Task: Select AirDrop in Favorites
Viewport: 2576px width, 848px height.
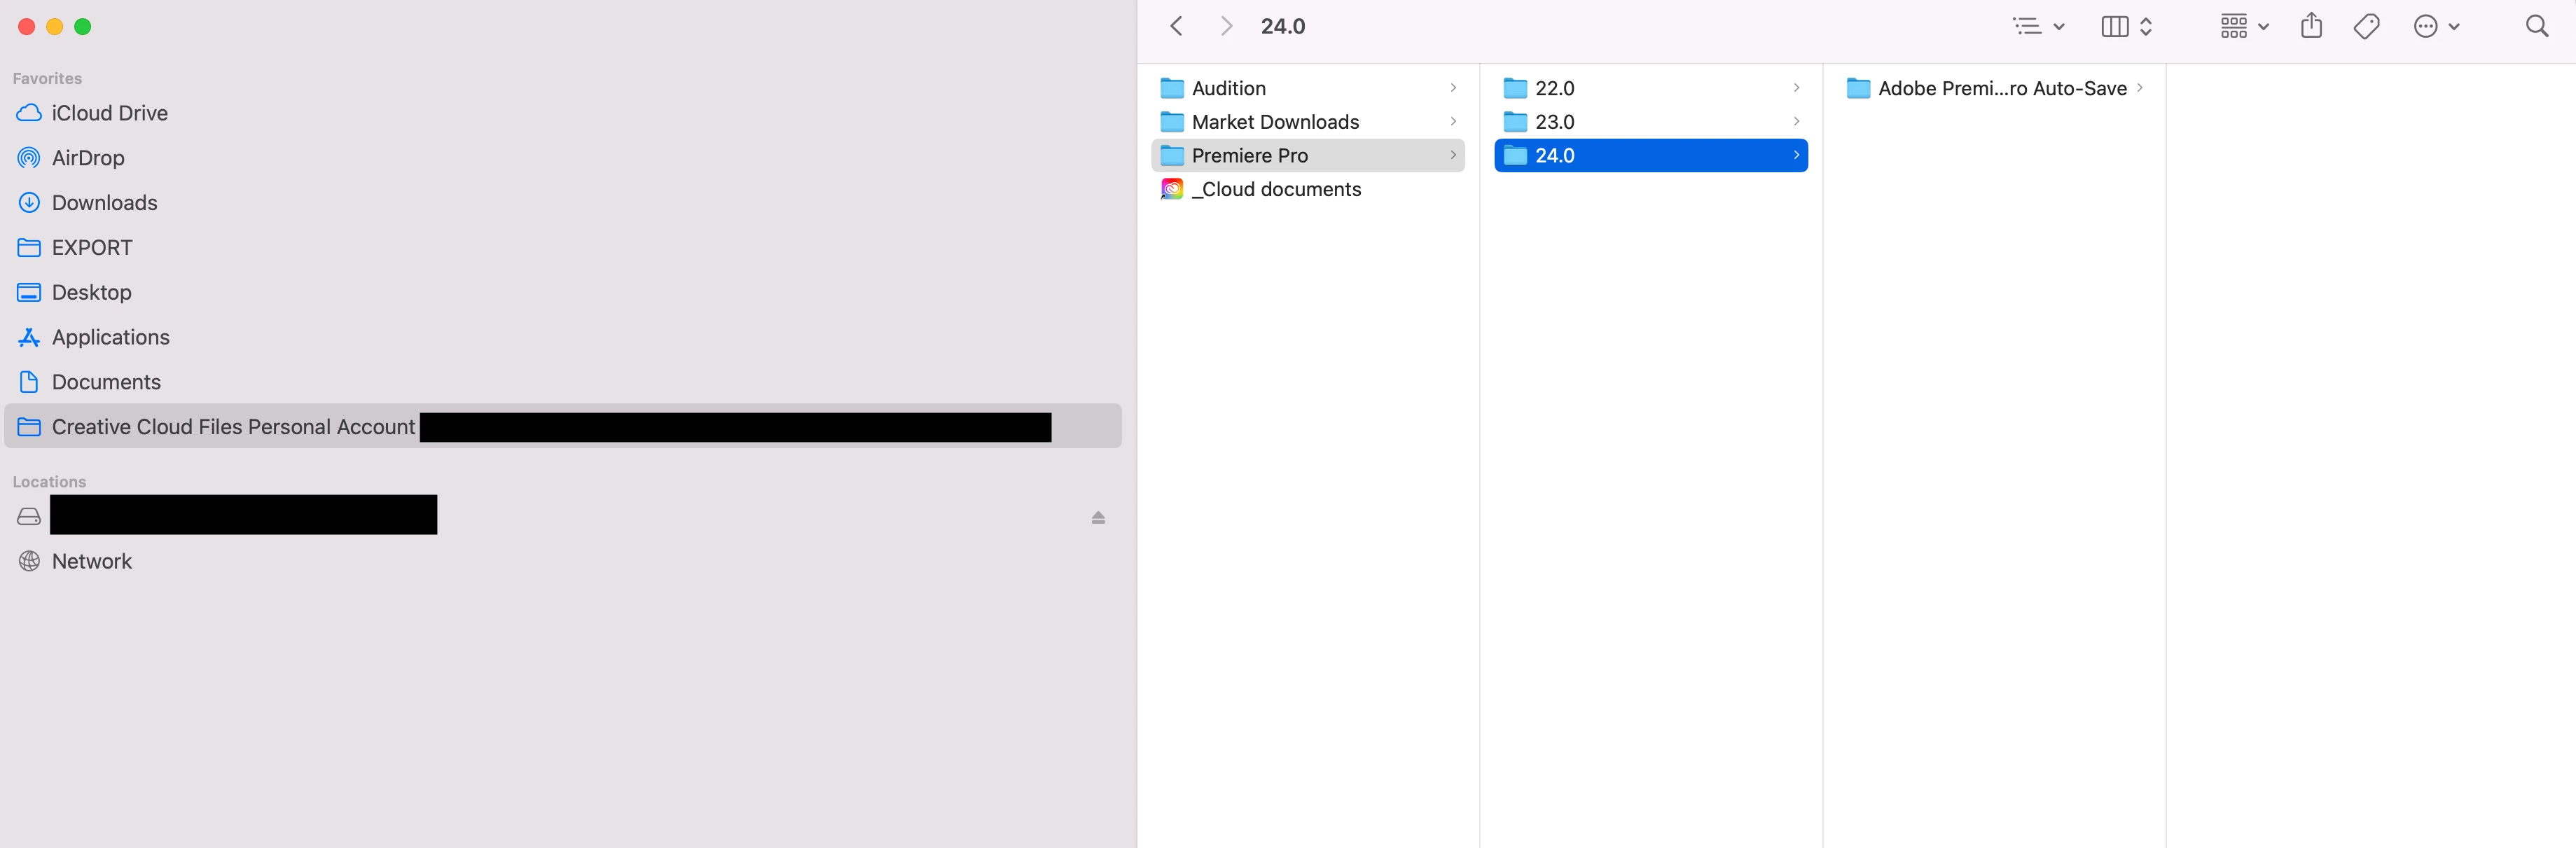Action: point(88,158)
